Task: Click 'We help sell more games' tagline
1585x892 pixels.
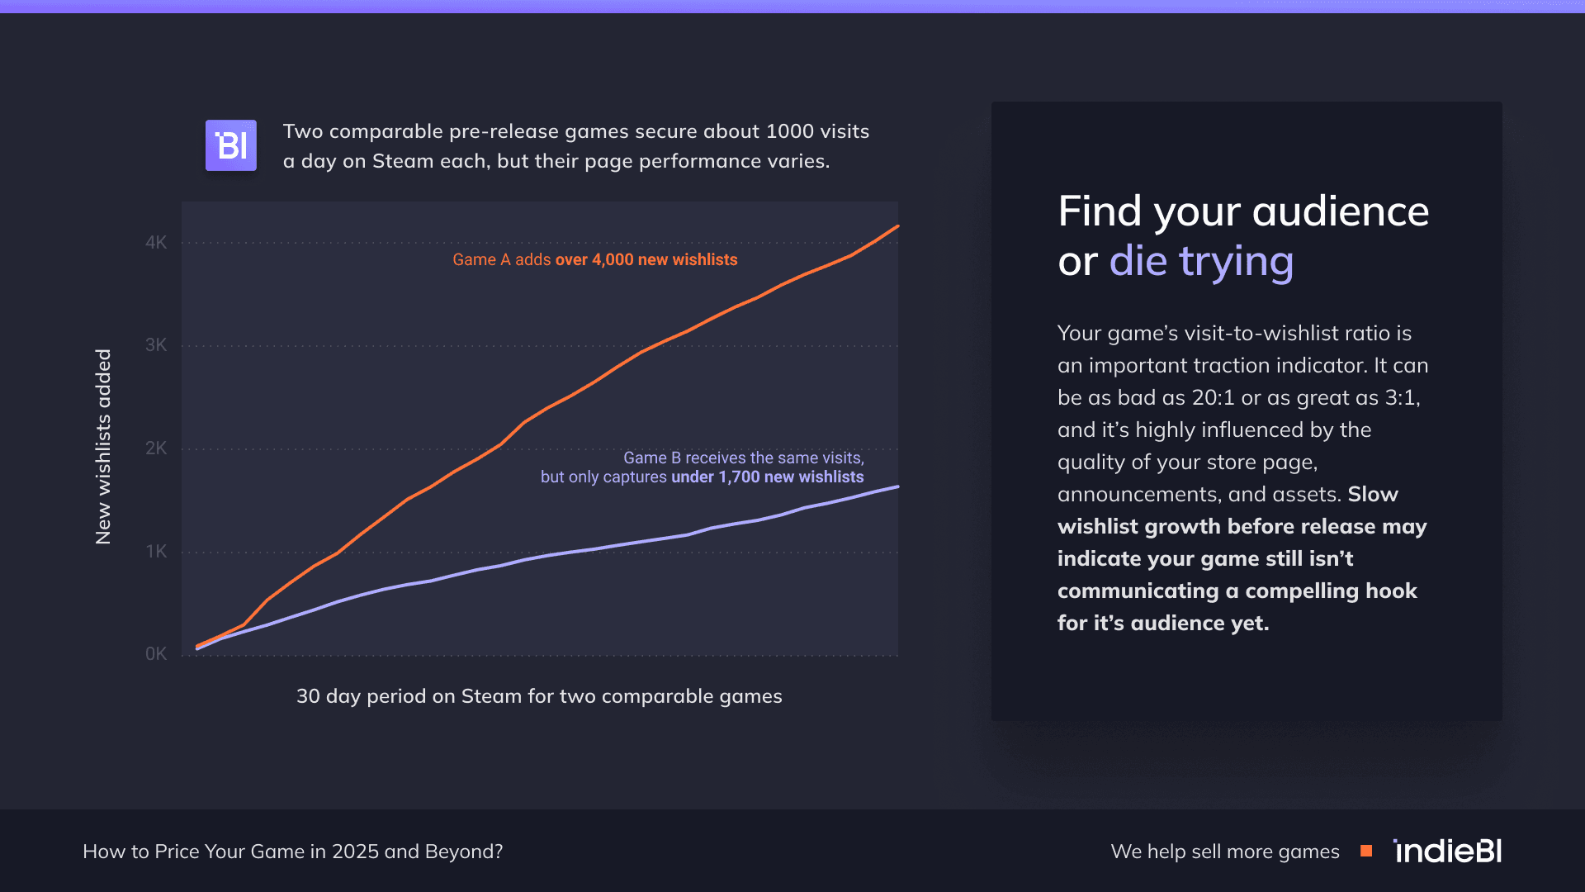Action: click(x=1225, y=852)
